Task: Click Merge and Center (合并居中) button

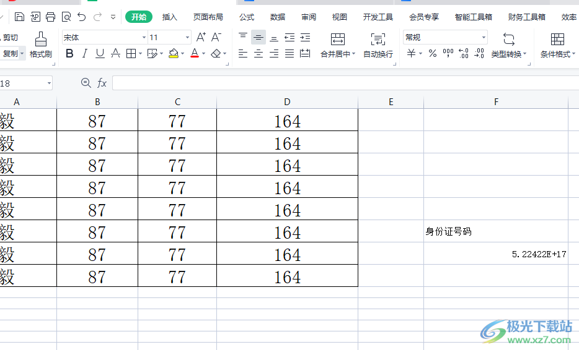Action: click(x=338, y=45)
